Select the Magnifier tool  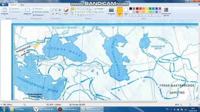(x=60, y=14)
